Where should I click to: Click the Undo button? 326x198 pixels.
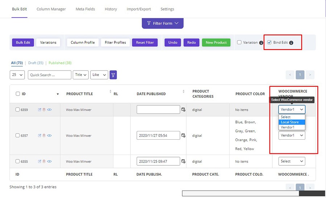(x=173, y=42)
